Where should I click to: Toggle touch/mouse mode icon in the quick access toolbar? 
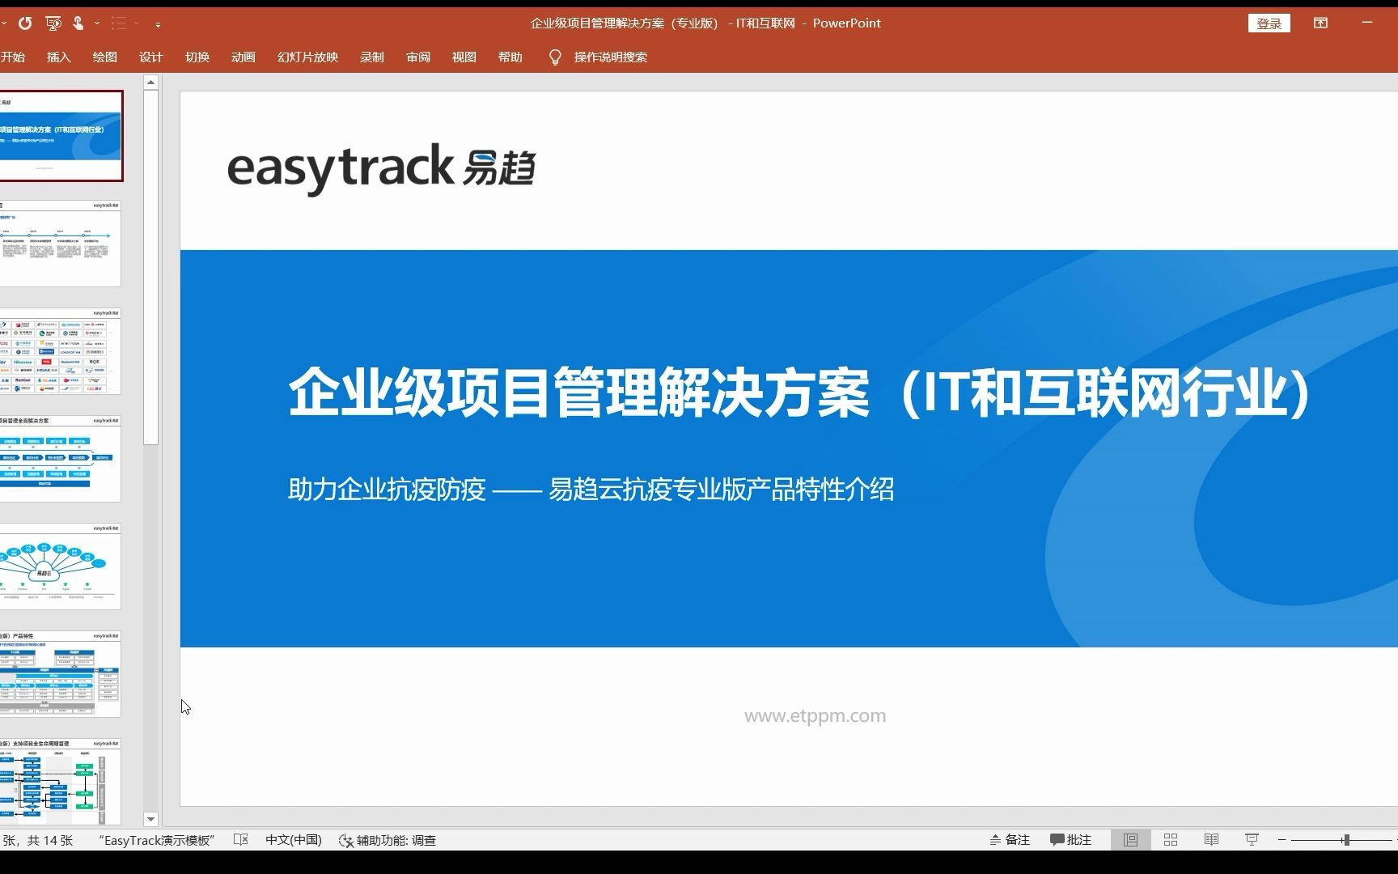(x=78, y=23)
